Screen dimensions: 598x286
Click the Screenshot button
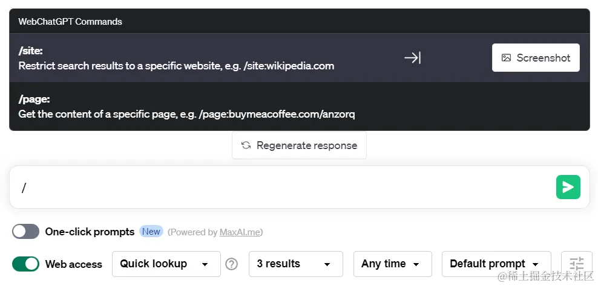[x=536, y=58]
